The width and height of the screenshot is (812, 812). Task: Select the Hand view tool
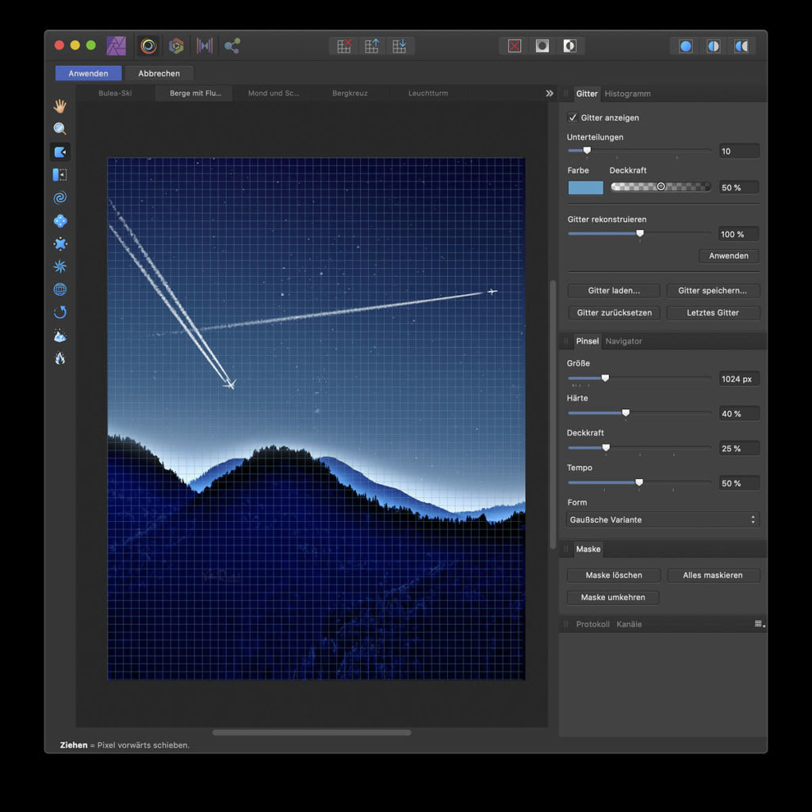60,106
